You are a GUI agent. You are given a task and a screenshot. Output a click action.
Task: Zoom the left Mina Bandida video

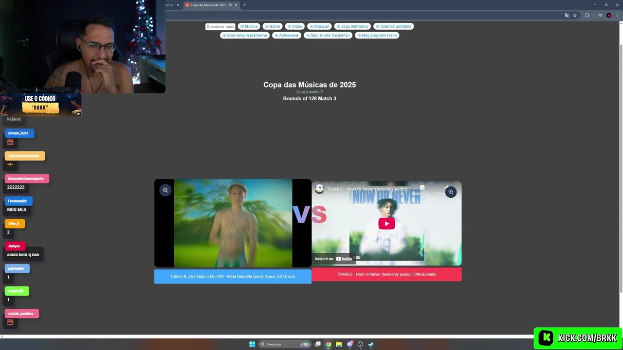point(165,190)
